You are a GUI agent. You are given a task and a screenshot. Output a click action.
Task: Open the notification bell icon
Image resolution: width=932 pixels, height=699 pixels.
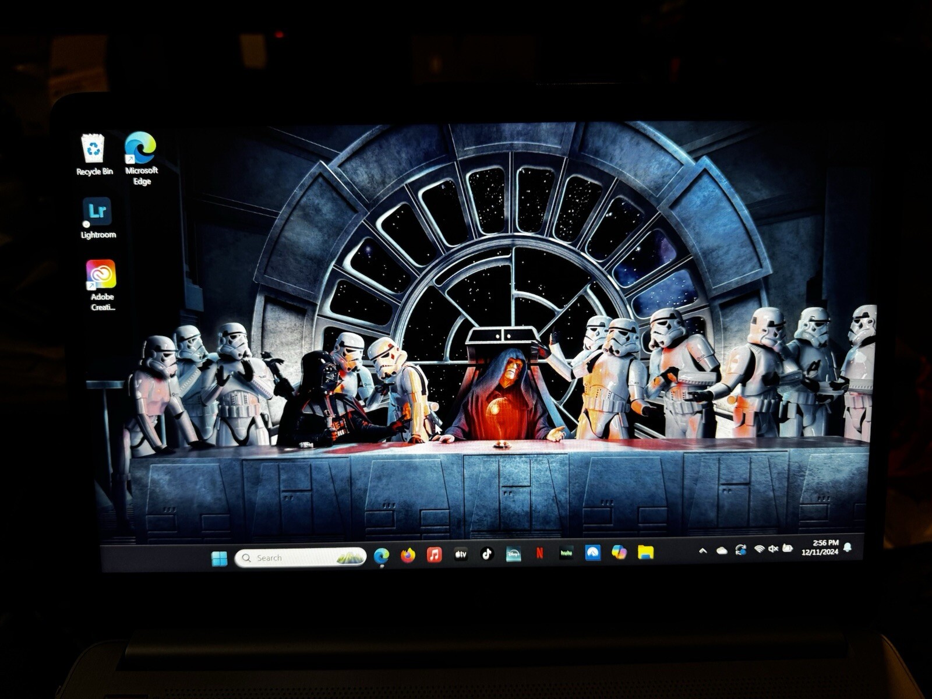(848, 546)
